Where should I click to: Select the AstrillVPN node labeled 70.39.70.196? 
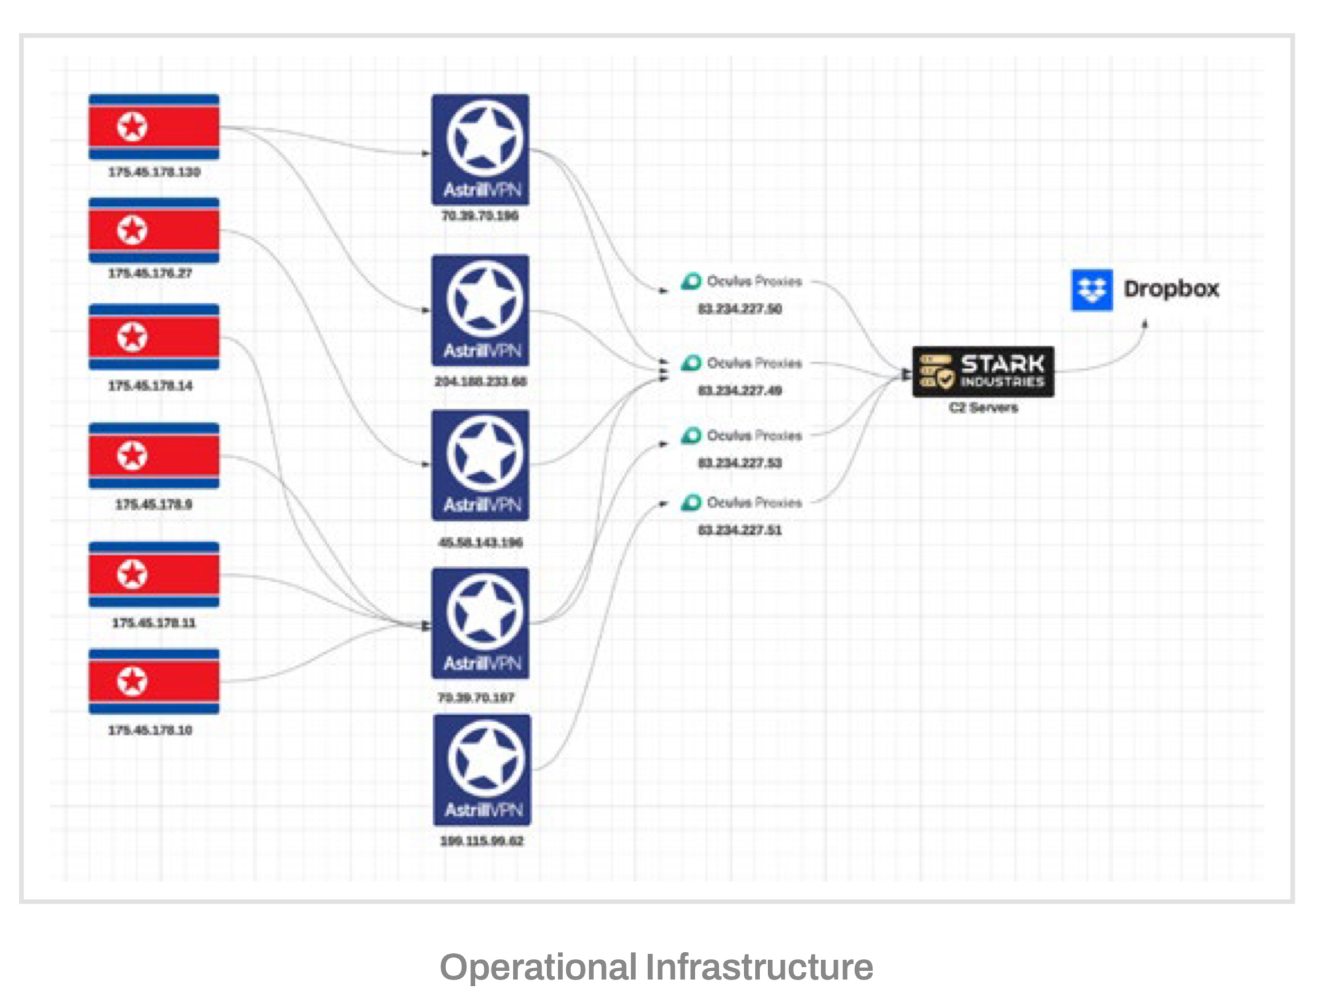click(480, 149)
